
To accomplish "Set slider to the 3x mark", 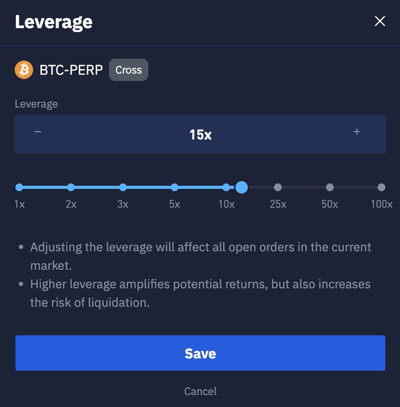I will coord(123,187).
